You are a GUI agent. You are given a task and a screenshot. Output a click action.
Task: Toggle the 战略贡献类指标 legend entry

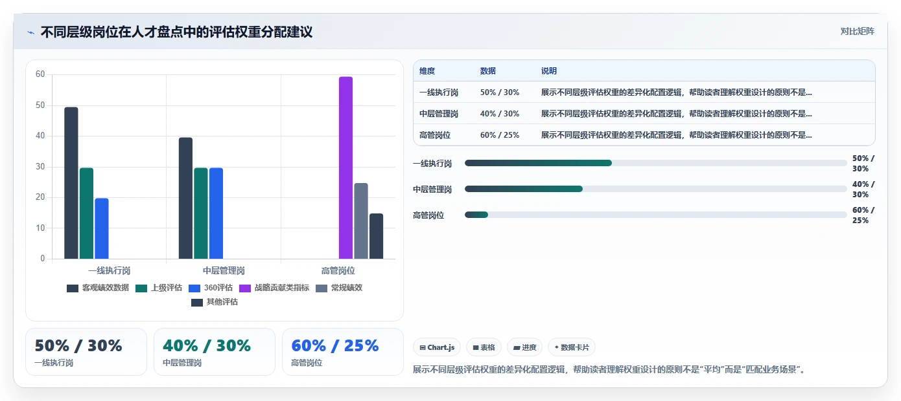274,288
